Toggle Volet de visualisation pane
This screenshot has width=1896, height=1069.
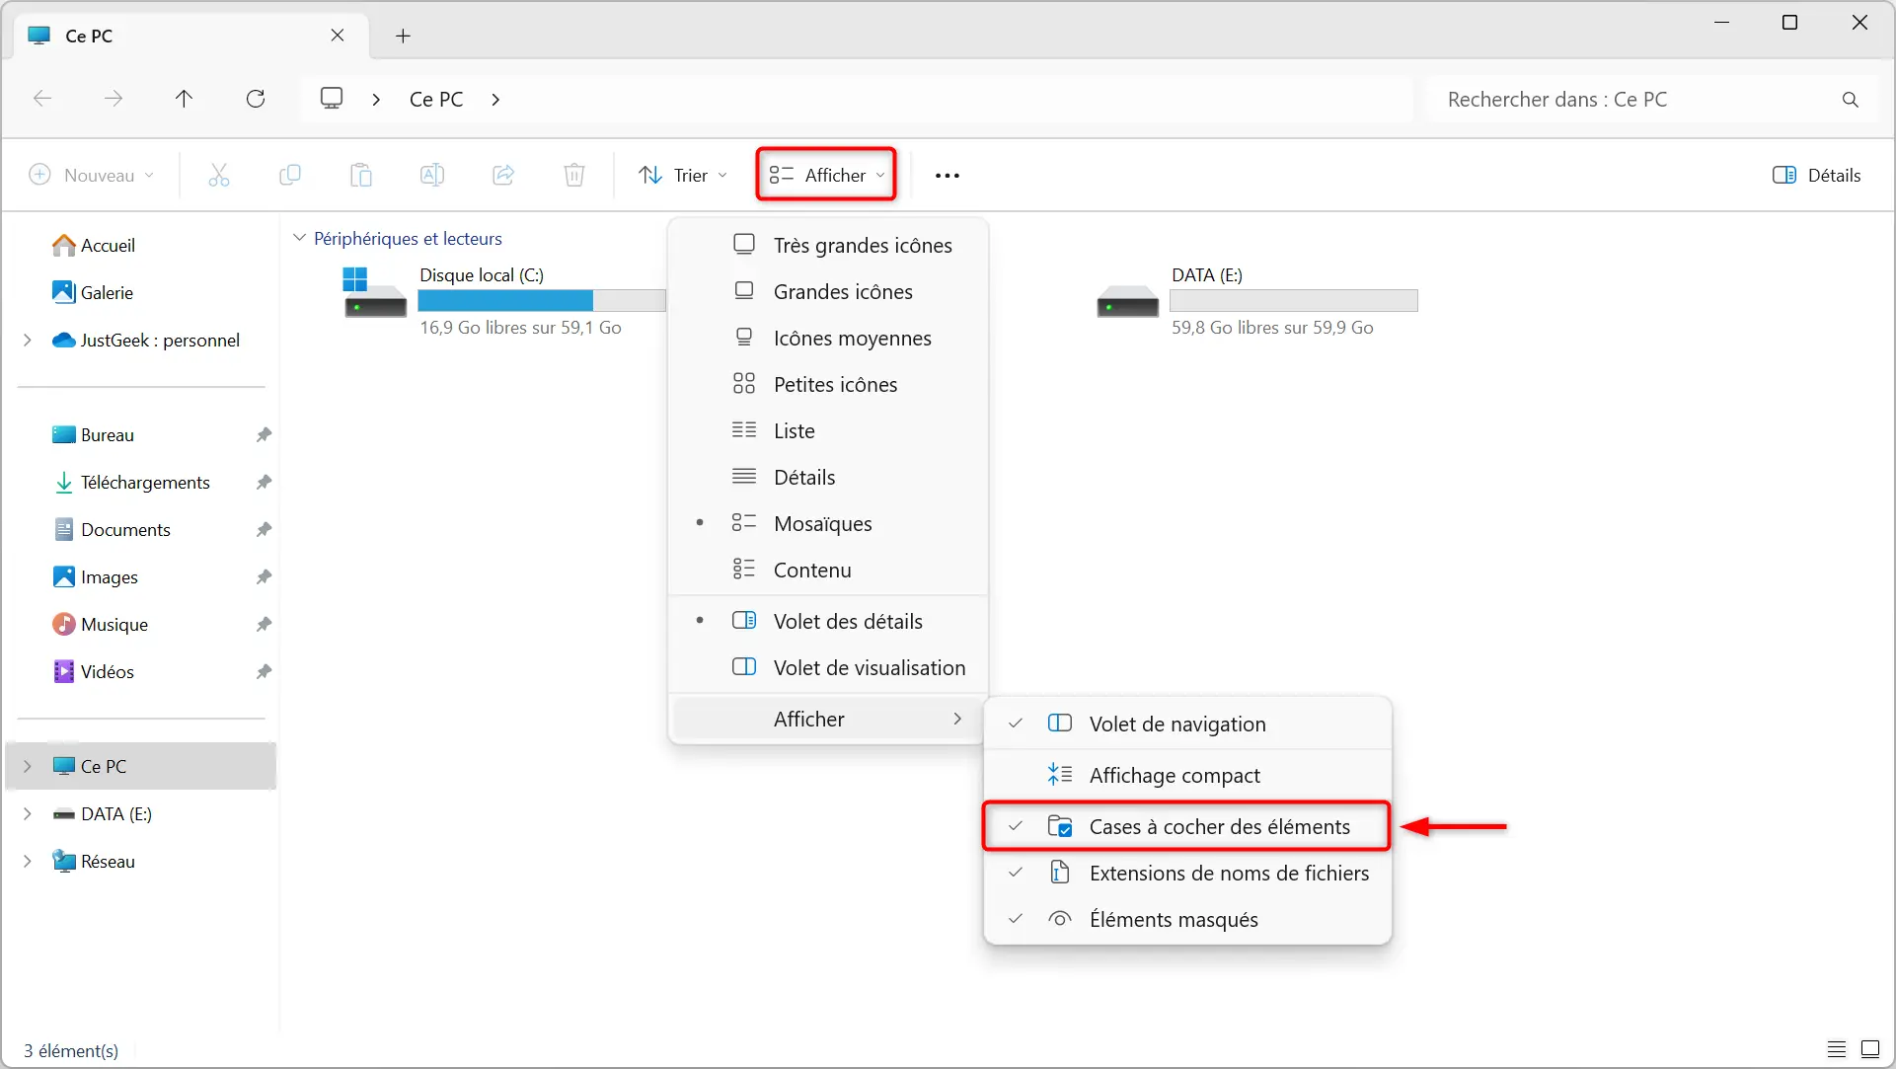[x=828, y=667]
